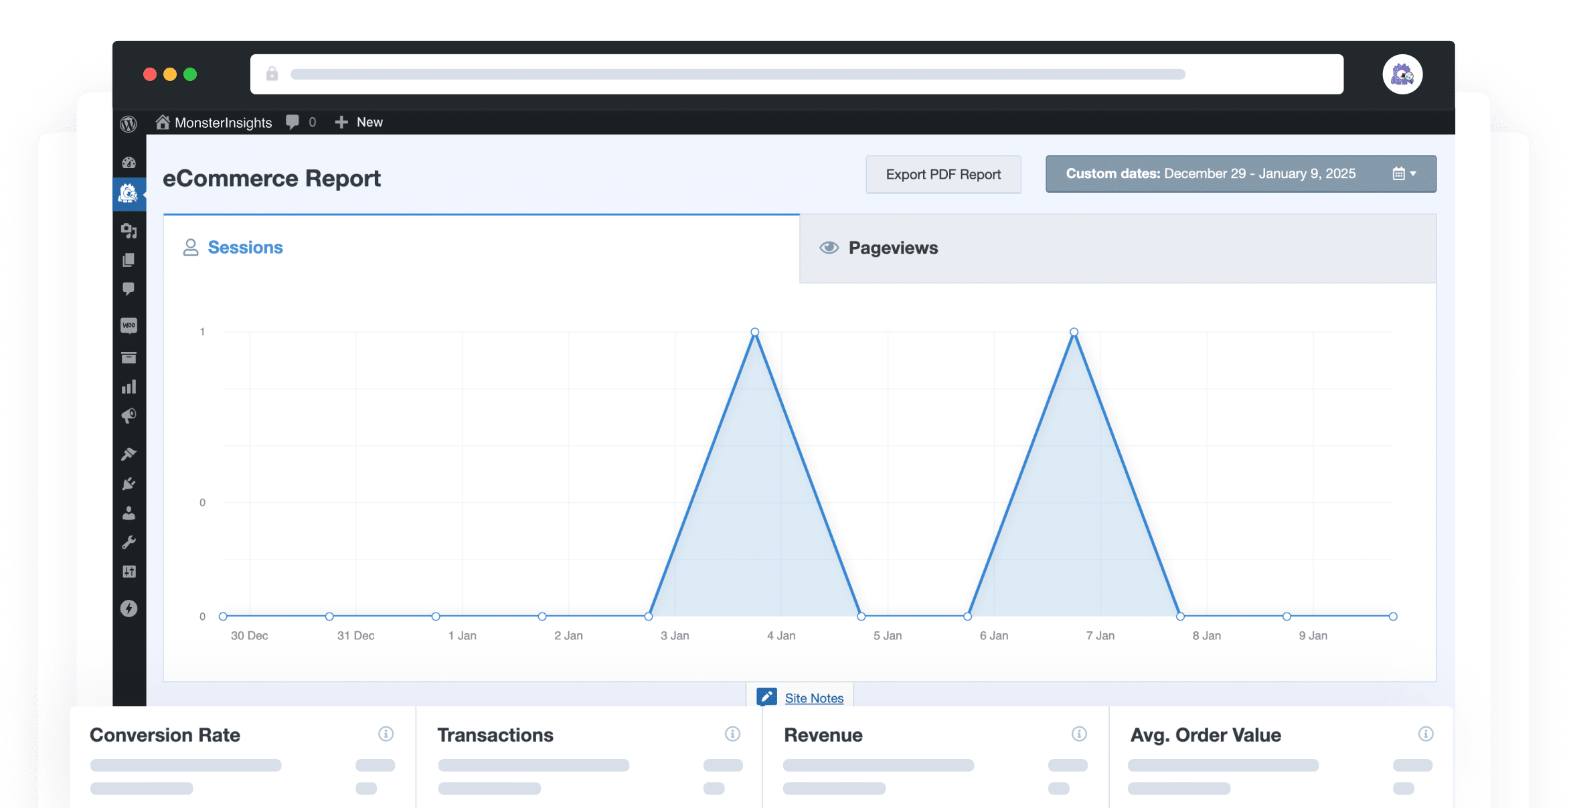Viewport: 1569px width, 808px height.
Task: Open the Media library sidebar icon
Action: pyautogui.click(x=129, y=231)
